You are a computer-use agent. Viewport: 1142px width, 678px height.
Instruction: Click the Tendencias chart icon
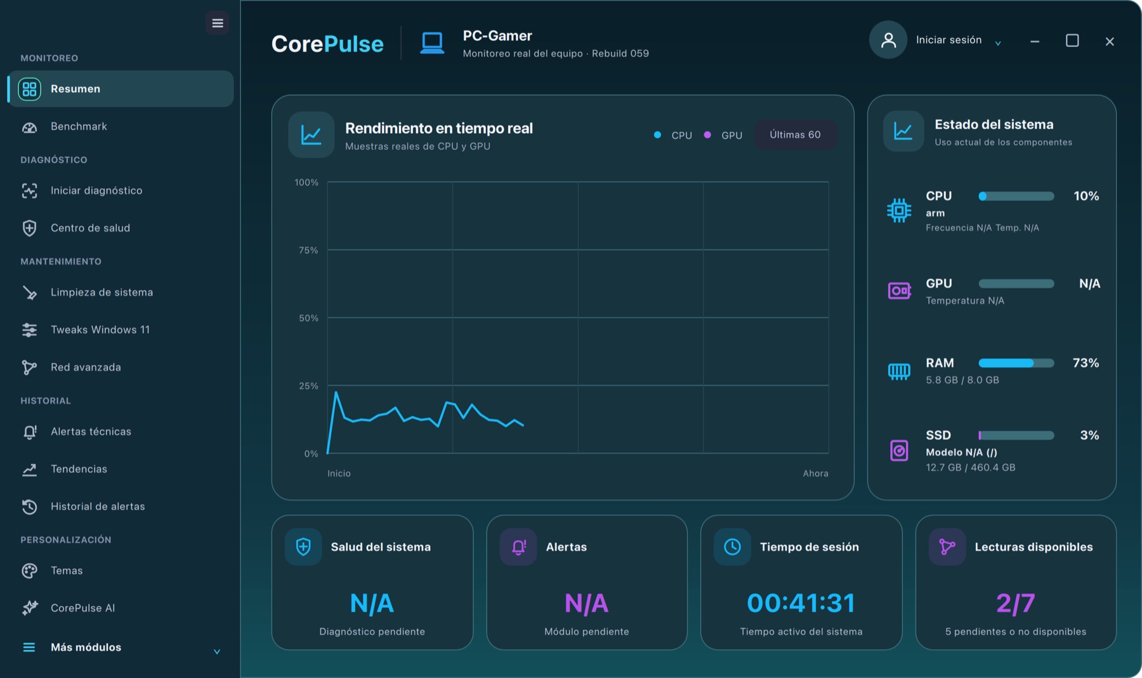point(30,469)
